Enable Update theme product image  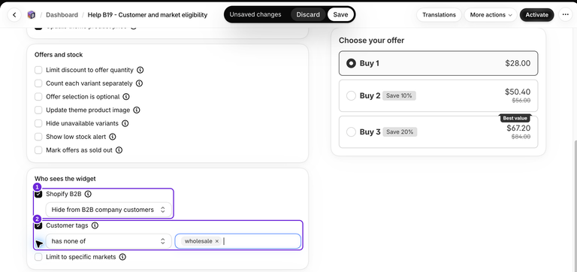click(x=38, y=110)
